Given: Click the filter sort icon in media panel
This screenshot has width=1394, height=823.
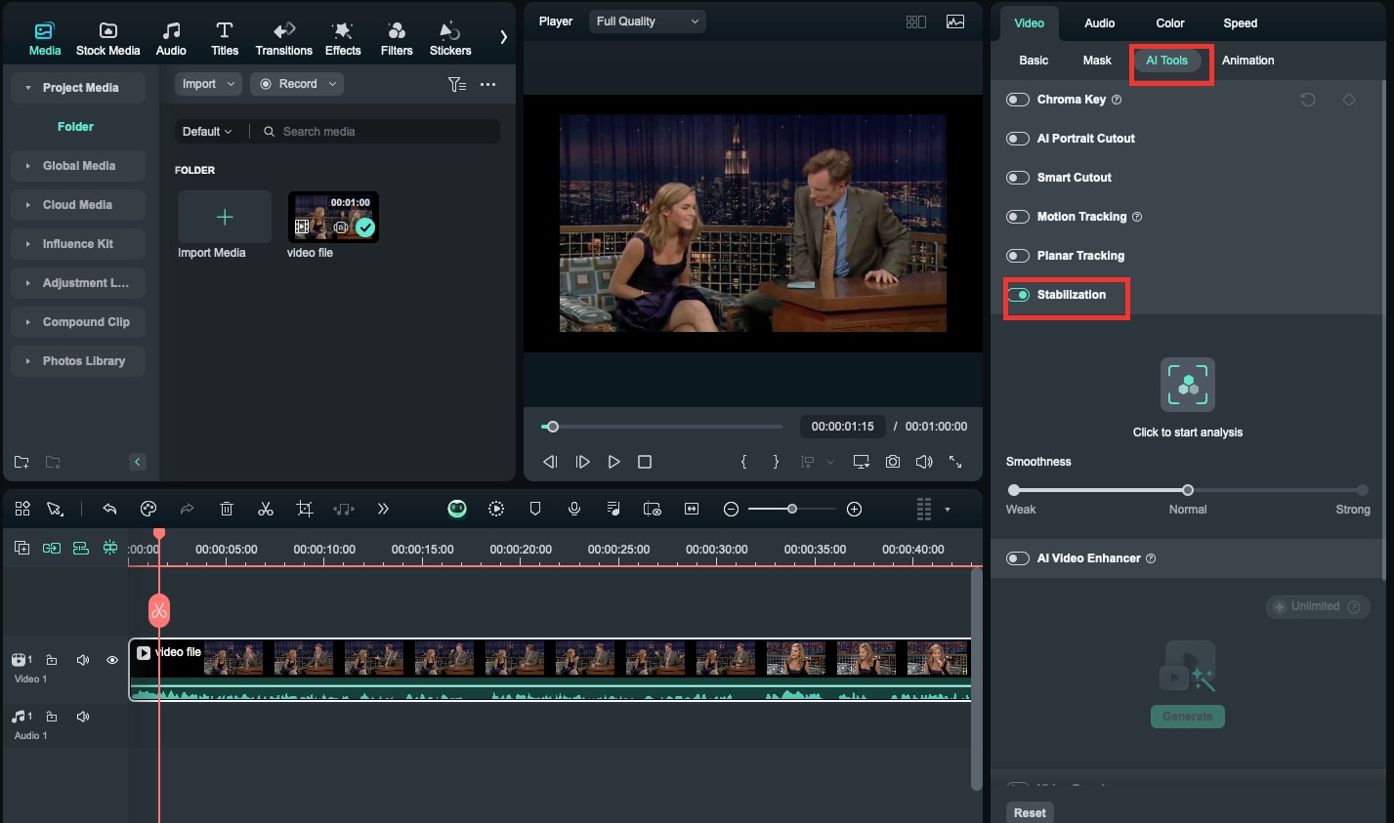Looking at the screenshot, I should 457,84.
